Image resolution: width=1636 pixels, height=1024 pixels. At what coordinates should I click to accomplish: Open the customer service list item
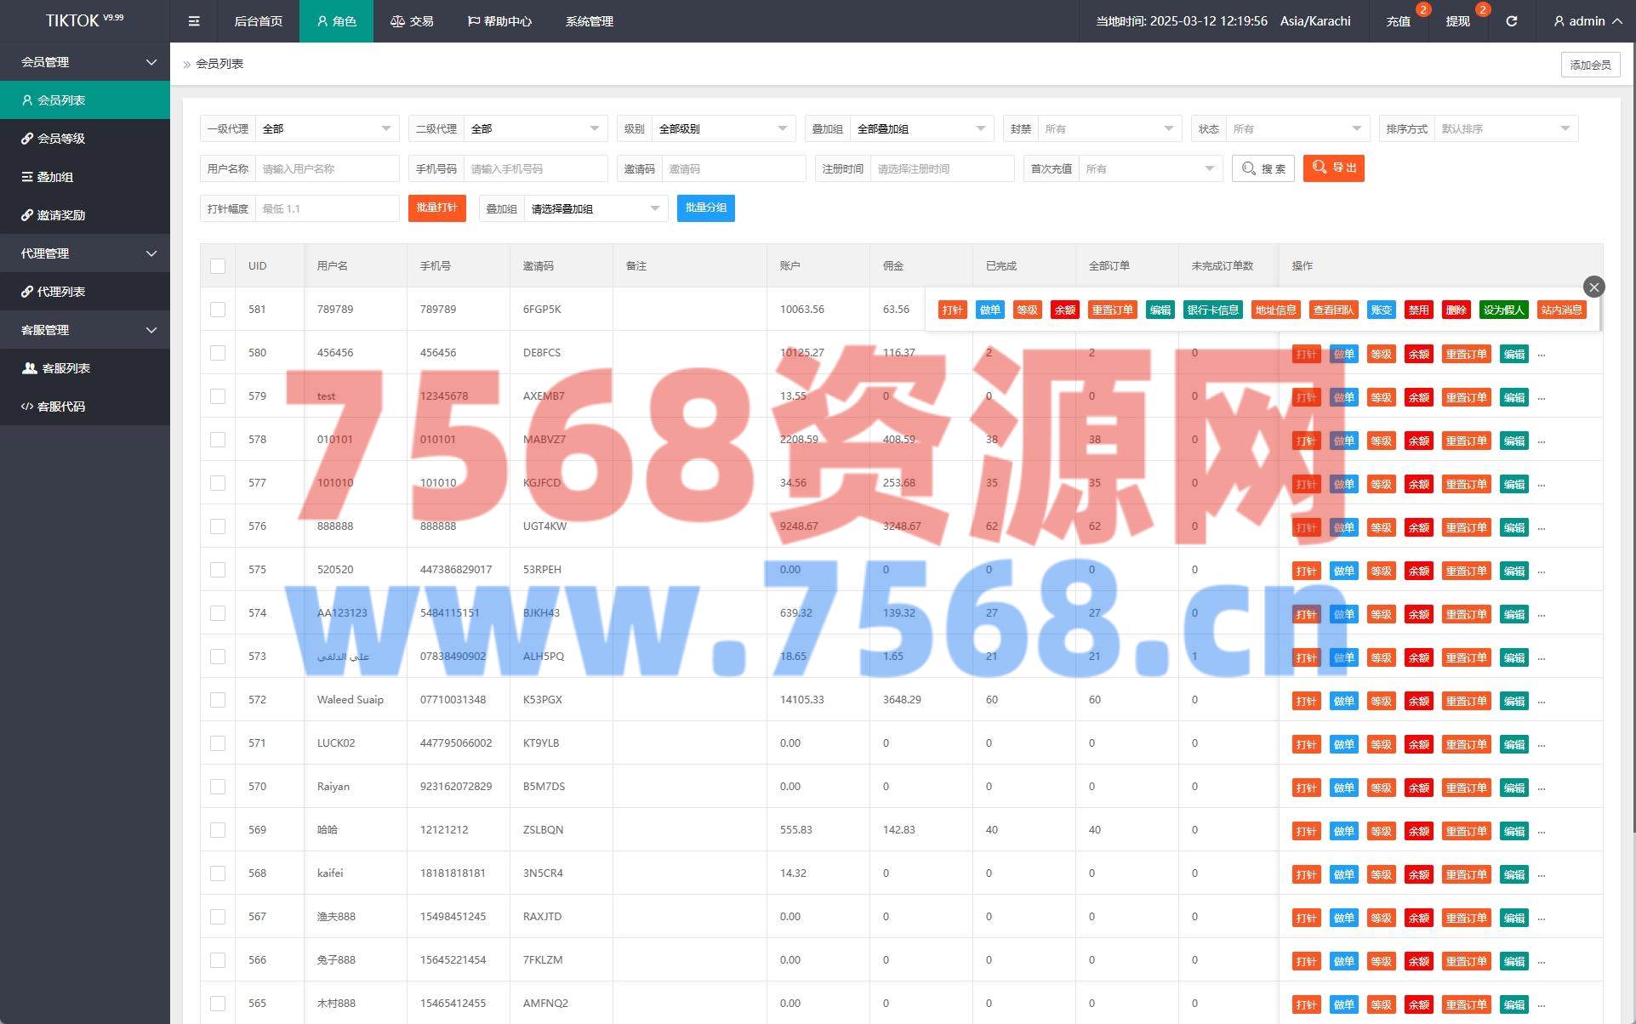pos(66,368)
